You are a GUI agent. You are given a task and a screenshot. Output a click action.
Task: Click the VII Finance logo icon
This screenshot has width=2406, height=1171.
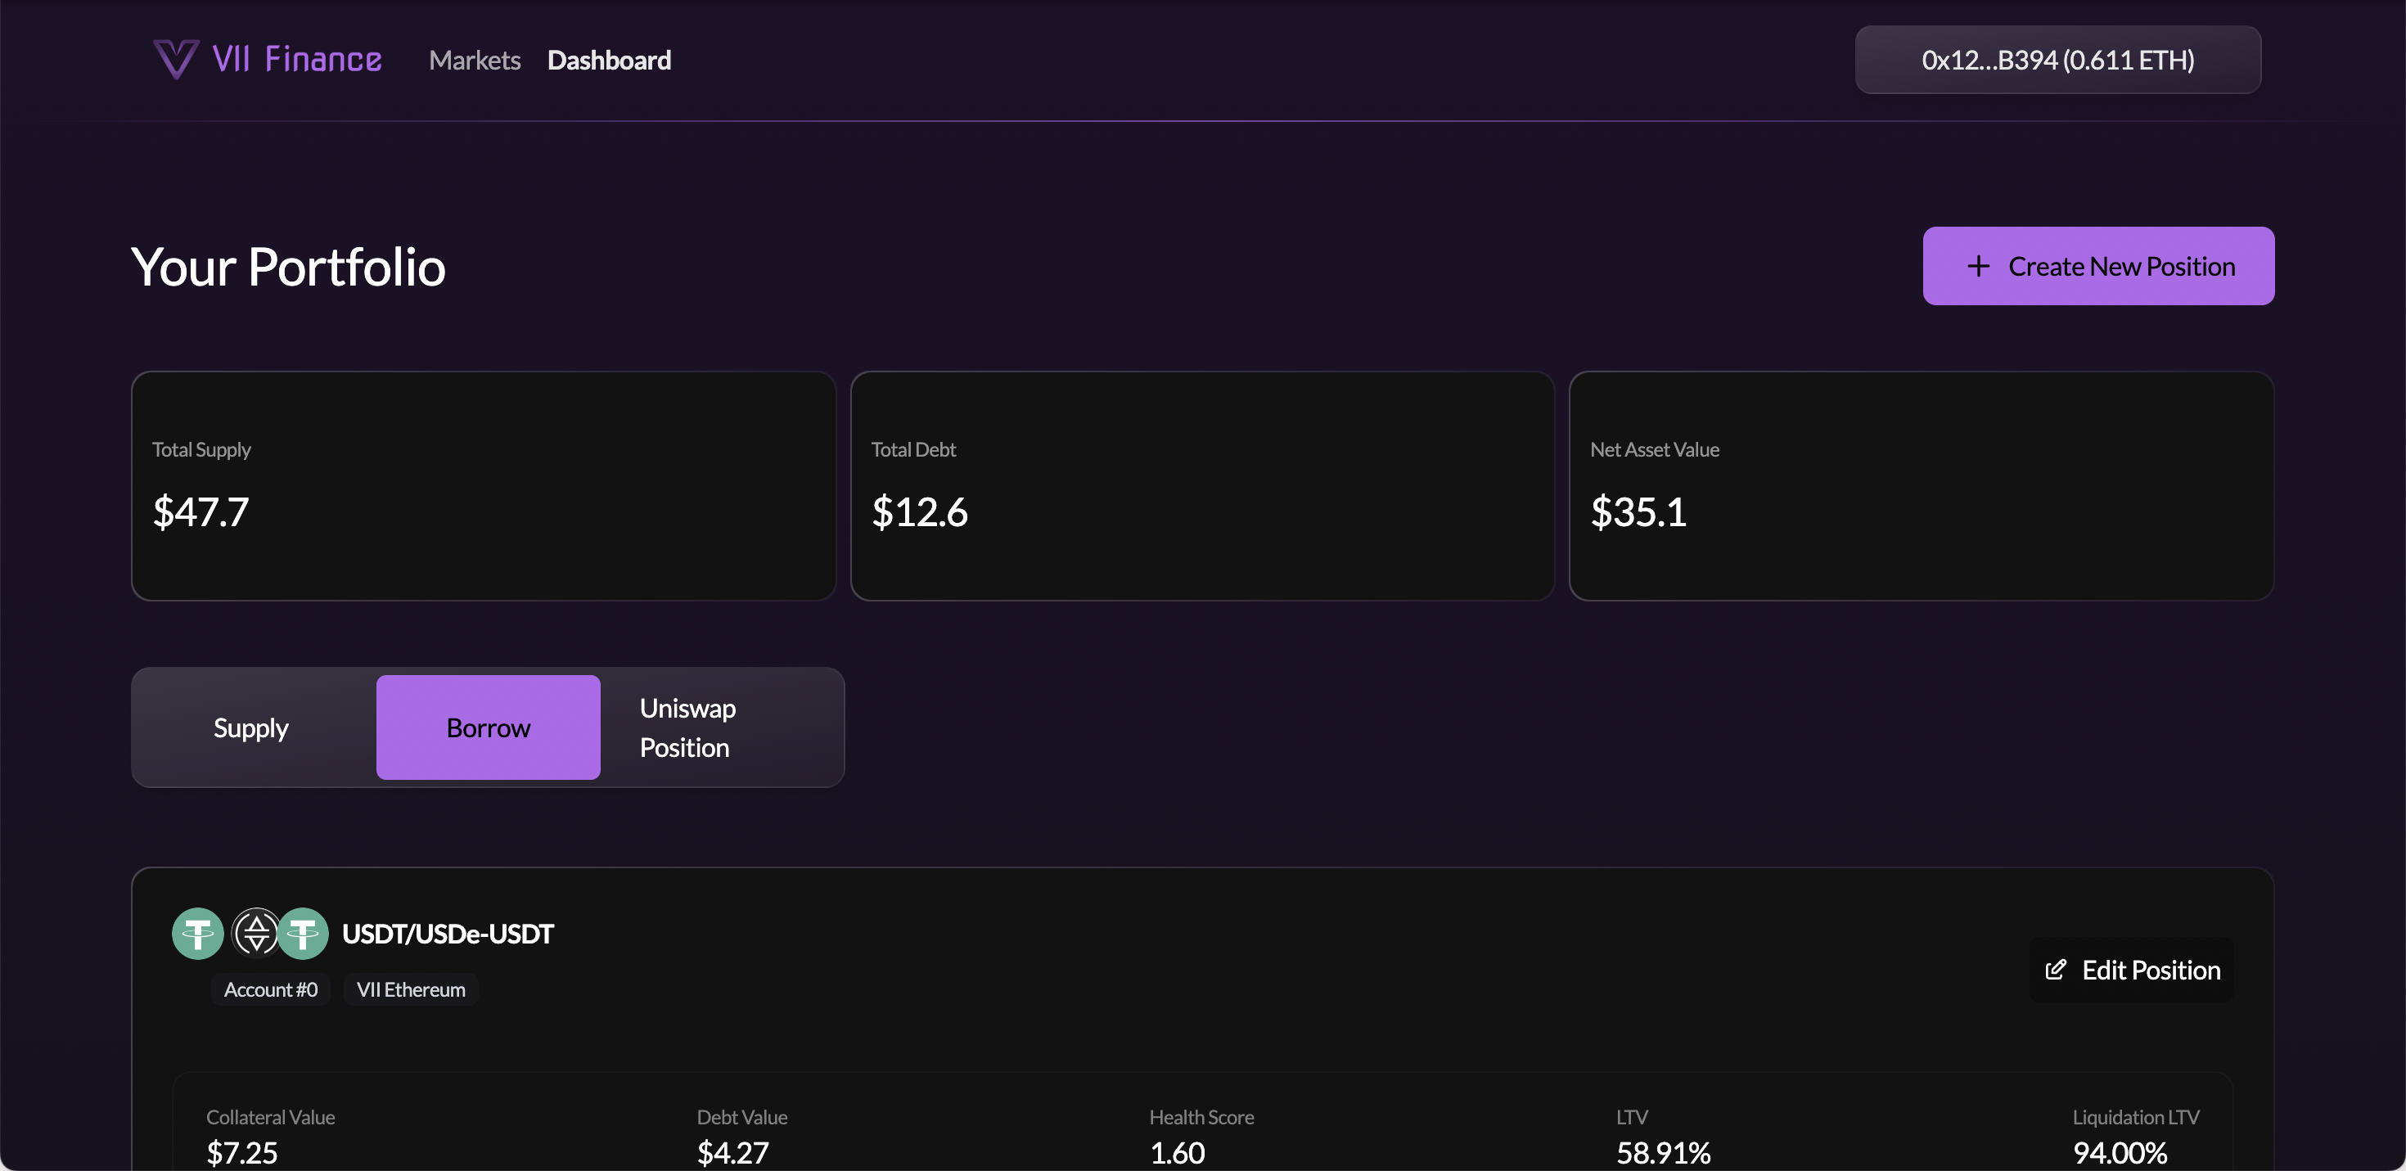pyautogui.click(x=177, y=59)
